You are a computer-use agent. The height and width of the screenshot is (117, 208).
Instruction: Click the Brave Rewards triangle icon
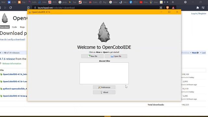point(173,8)
